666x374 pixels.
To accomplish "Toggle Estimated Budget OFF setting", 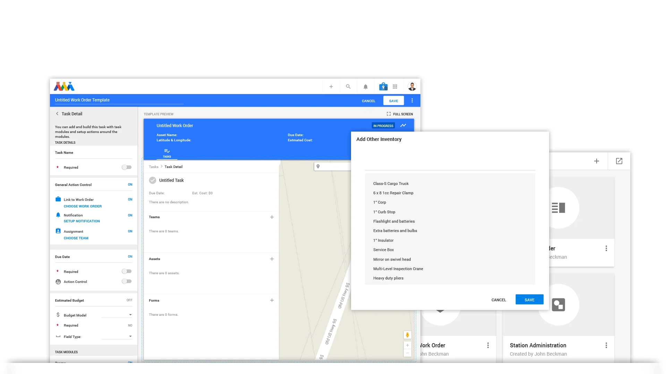I will tap(129, 300).
